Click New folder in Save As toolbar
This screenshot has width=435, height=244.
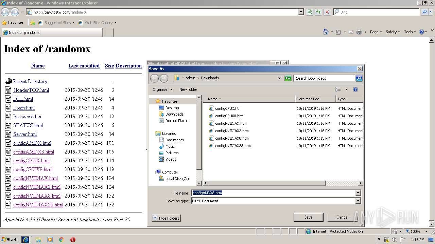188,89
